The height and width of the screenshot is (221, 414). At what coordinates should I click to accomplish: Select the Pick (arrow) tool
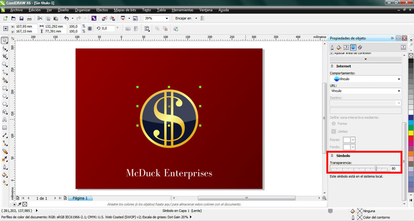click(4, 40)
